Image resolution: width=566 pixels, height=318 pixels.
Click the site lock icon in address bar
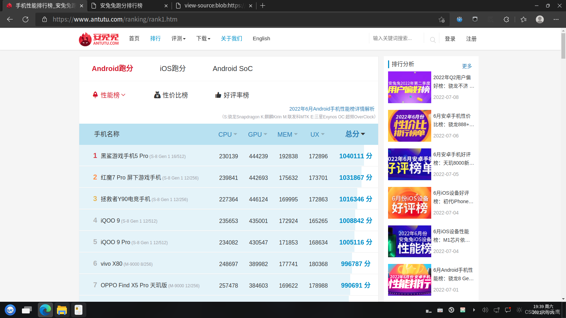click(45, 19)
